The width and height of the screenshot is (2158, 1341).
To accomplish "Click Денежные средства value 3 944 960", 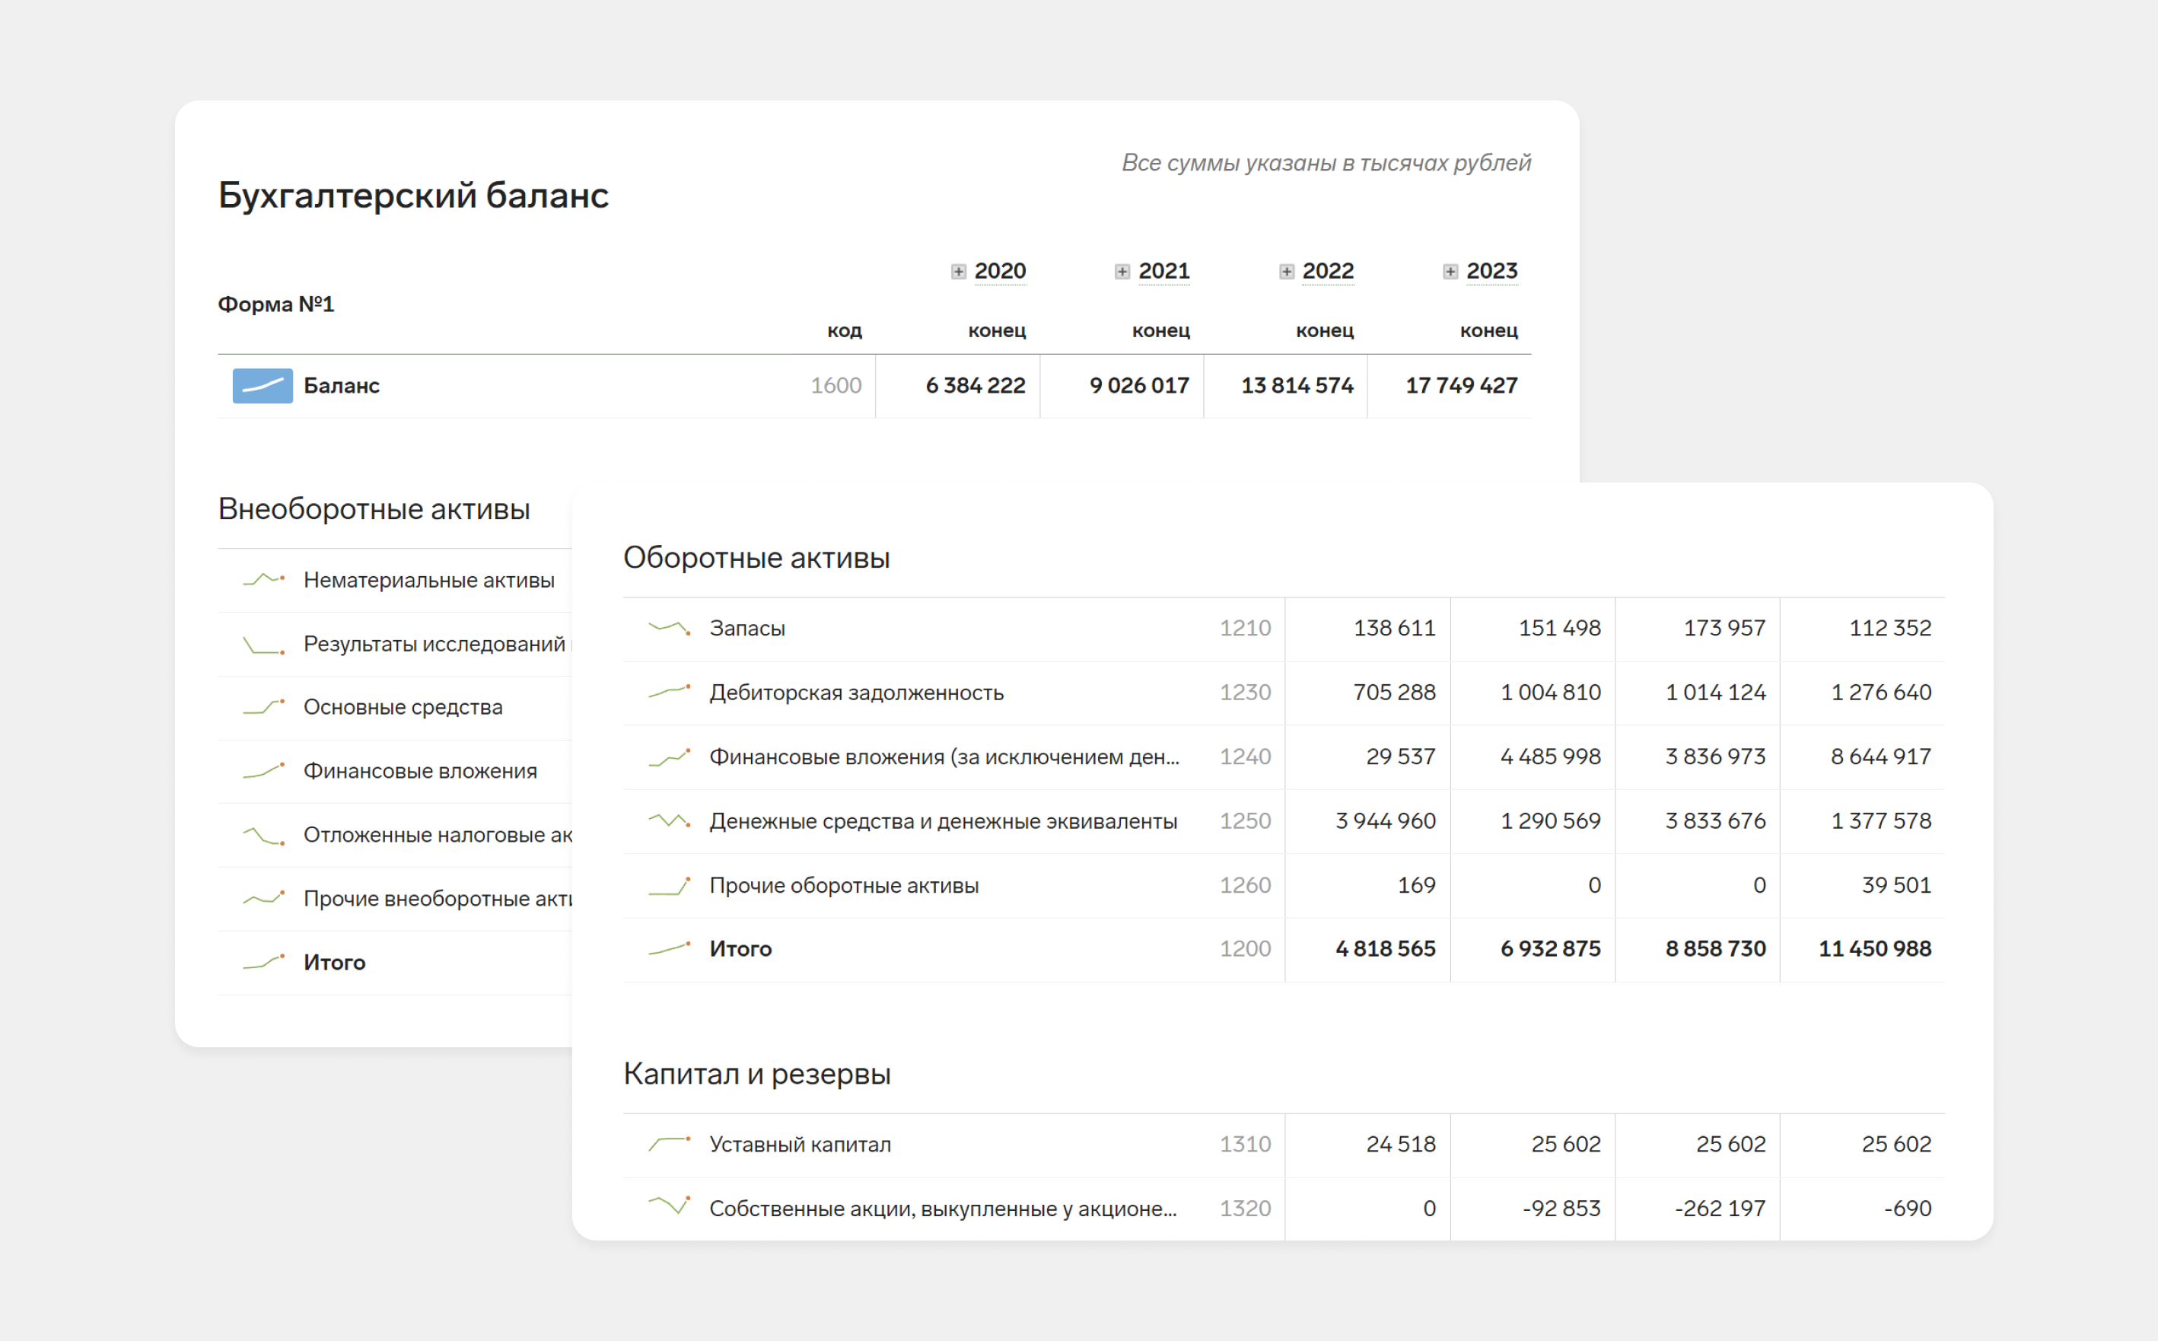I will [x=1386, y=820].
